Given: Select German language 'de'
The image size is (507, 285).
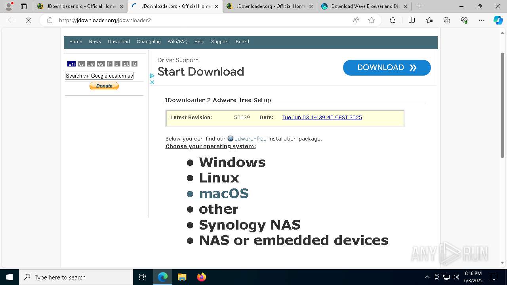Looking at the screenshot, I should point(91,64).
